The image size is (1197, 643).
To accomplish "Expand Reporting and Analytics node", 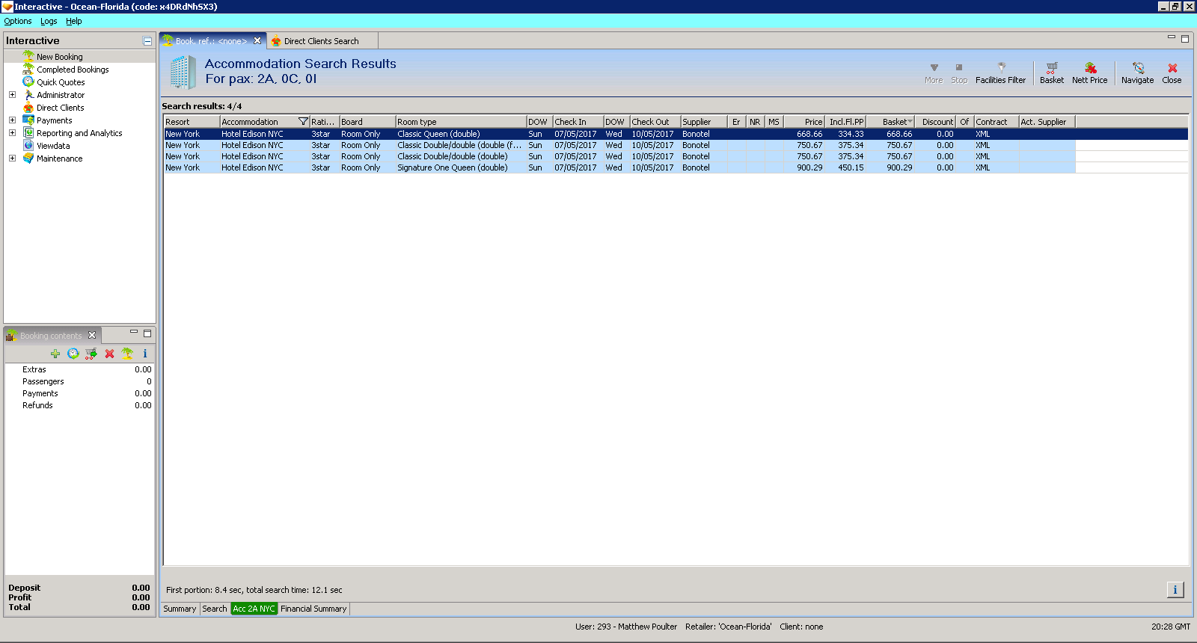I will click(x=12, y=133).
